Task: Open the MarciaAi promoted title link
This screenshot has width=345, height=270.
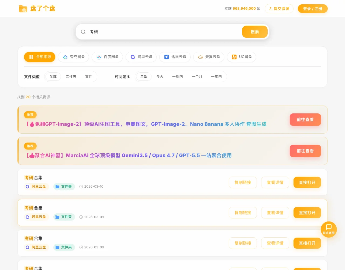Action: tap(128, 156)
